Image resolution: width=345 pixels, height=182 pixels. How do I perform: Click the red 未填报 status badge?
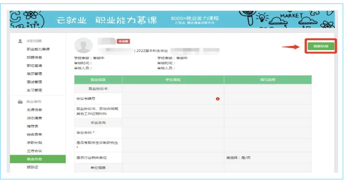click(123, 41)
